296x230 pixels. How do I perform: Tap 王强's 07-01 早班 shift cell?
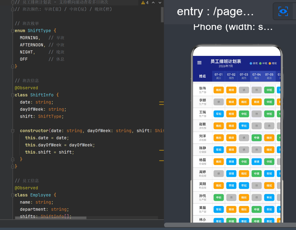pyautogui.click(x=219, y=114)
